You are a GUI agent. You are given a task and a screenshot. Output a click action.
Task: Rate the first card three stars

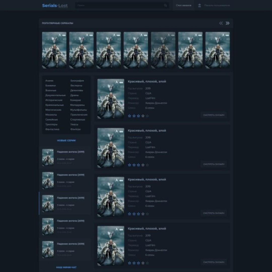pos(139,116)
